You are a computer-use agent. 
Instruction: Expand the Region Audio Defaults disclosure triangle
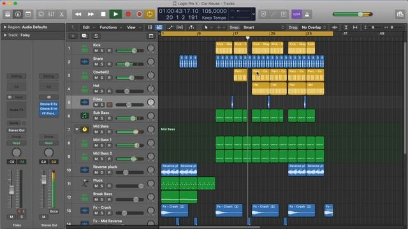coord(5,27)
